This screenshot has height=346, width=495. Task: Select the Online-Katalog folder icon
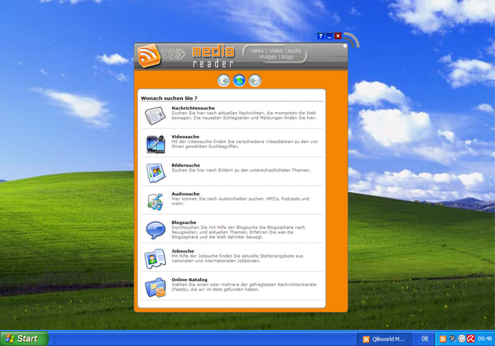155,287
